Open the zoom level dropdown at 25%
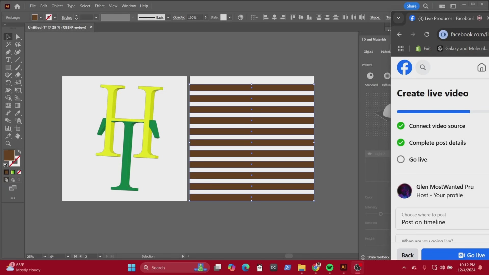Image resolution: width=489 pixels, height=275 pixels. tap(45, 256)
